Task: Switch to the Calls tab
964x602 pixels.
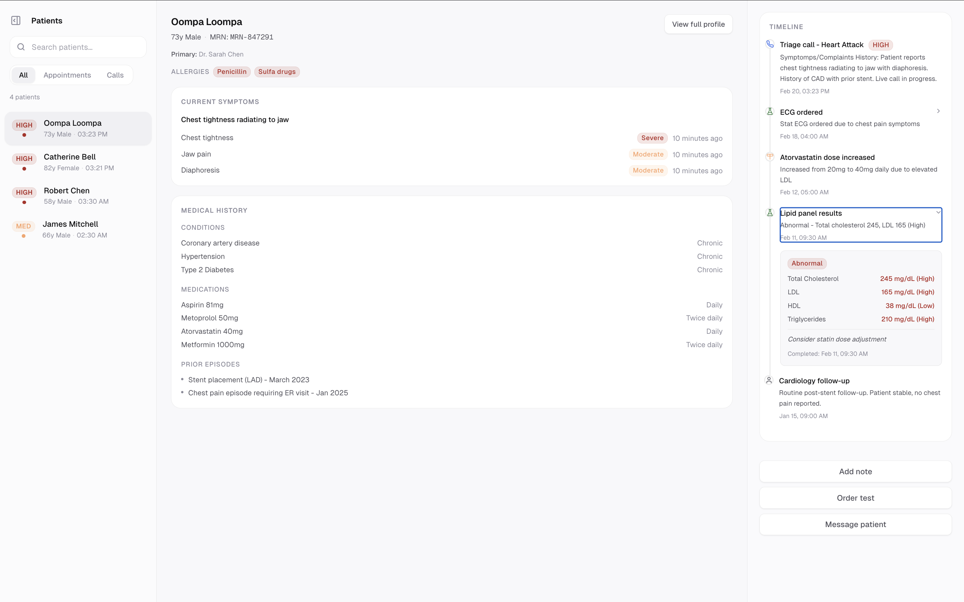Action: tap(115, 75)
